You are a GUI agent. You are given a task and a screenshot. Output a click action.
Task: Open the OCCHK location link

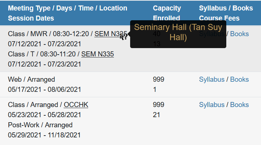pos(76,105)
